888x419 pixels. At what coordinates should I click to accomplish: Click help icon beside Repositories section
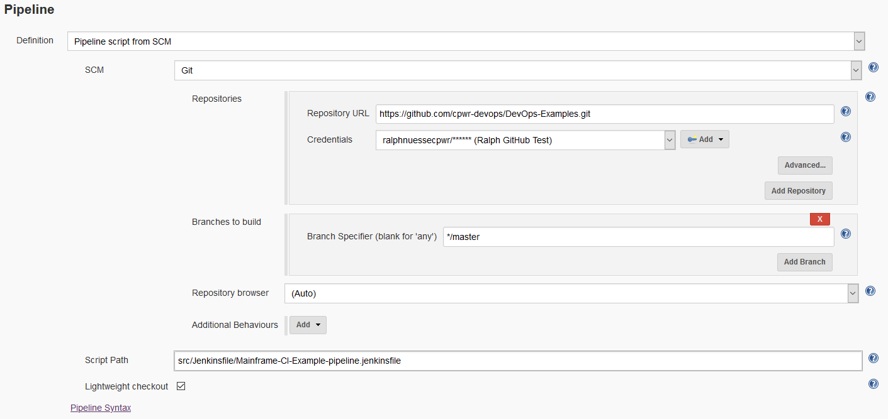click(870, 97)
